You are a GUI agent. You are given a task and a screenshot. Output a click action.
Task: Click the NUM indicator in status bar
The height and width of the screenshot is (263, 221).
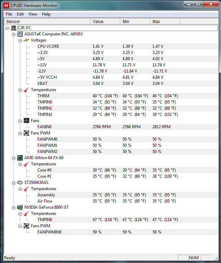(194, 257)
